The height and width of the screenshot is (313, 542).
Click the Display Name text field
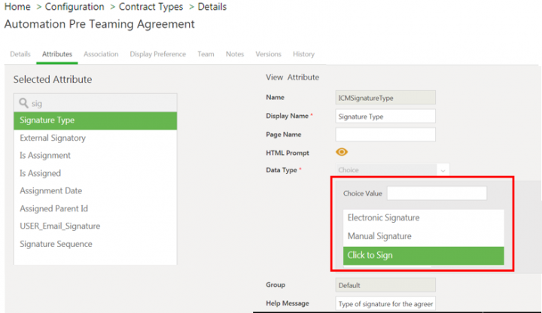(385, 116)
